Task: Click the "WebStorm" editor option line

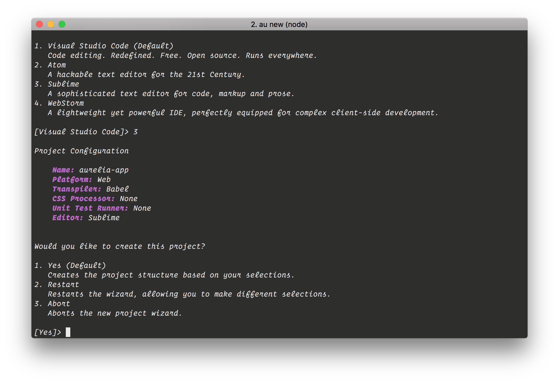Action: [x=66, y=103]
